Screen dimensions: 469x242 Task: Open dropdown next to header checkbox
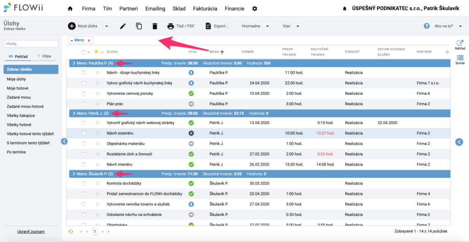coord(88,52)
